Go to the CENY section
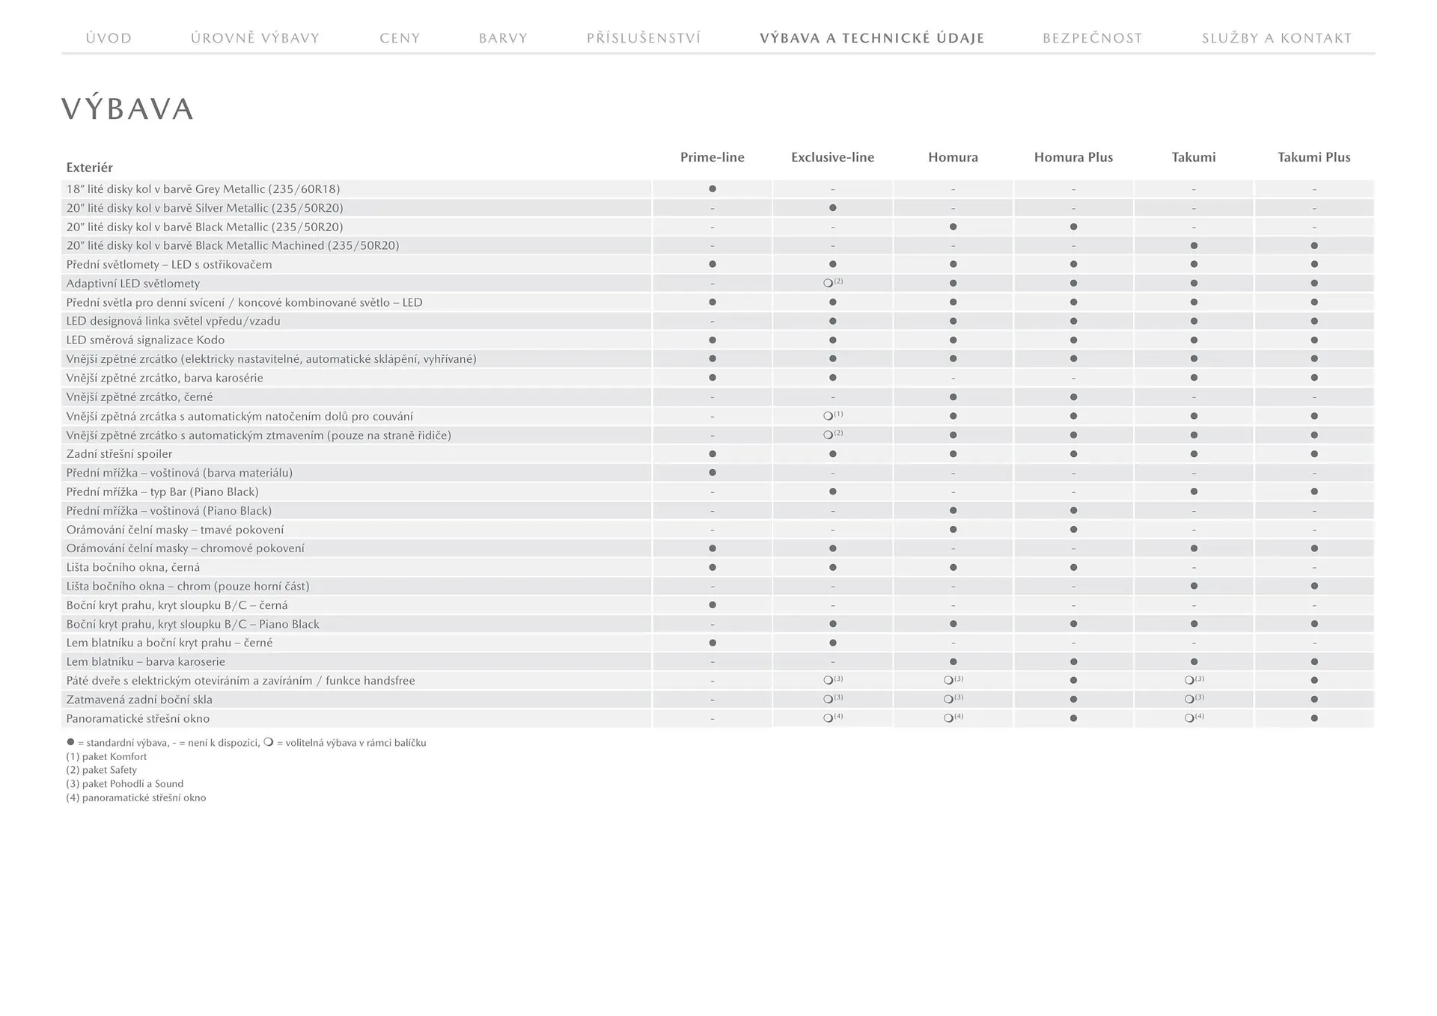The width and height of the screenshot is (1437, 1016). [x=400, y=38]
